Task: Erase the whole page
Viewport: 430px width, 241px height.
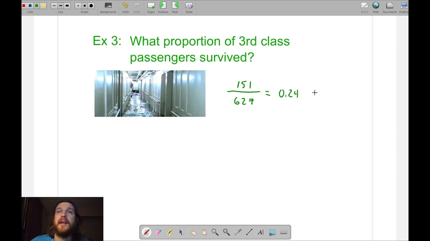Action: [x=189, y=8]
